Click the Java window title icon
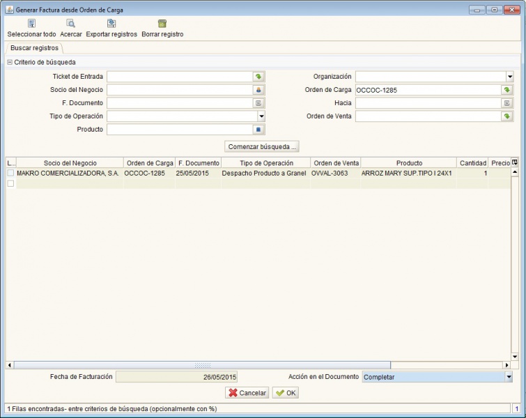526x418 pixels. point(10,10)
